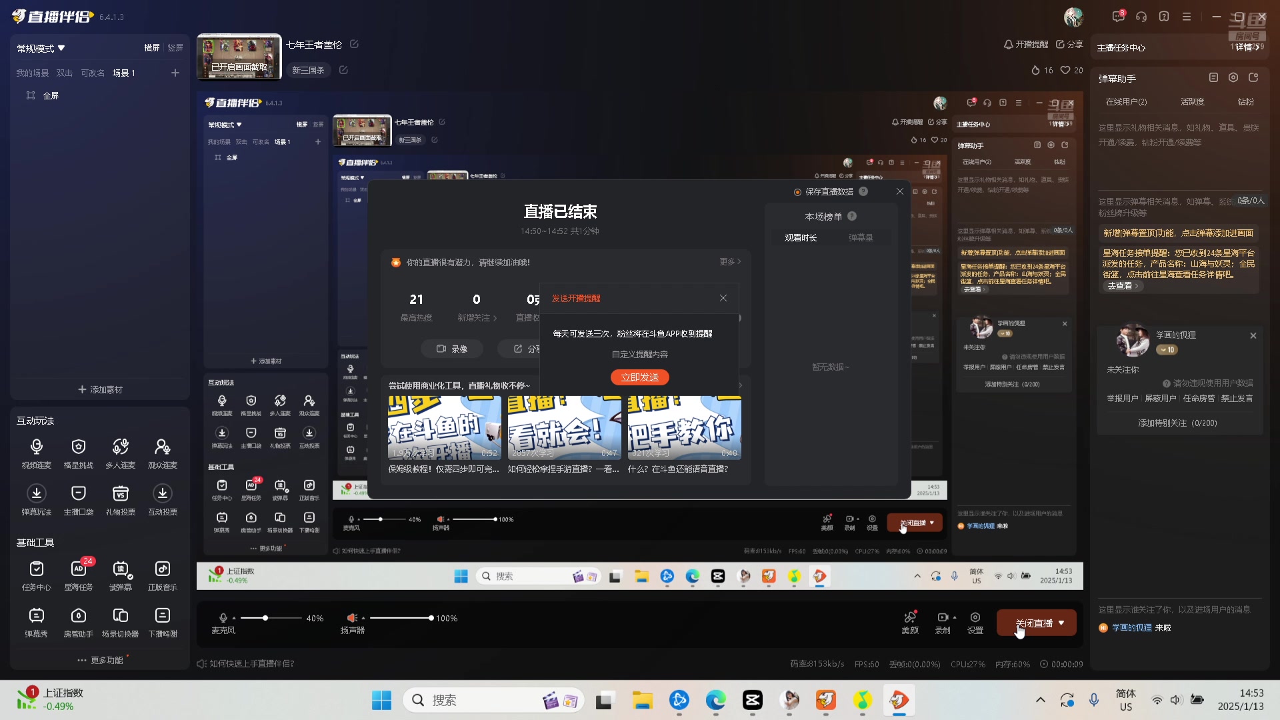Switch layout to 竖屏 portrait

click(175, 48)
